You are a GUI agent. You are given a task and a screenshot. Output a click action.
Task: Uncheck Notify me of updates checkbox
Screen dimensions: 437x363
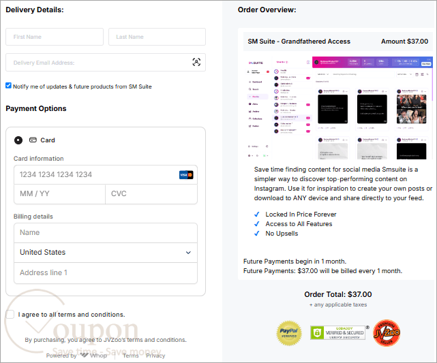9,86
